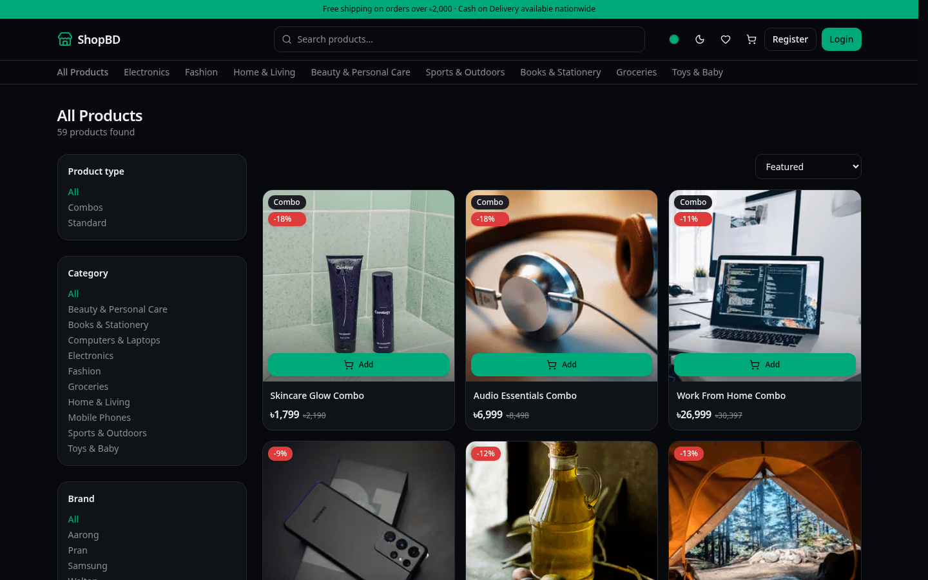Filter category Fashion in sidebar
Viewport: 928px width, 580px height.
click(84, 371)
